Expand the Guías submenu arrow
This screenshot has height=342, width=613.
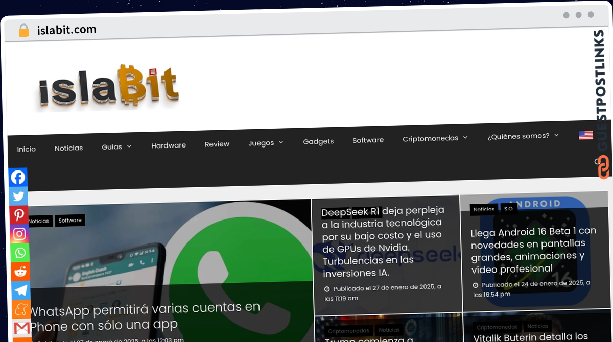pyautogui.click(x=129, y=146)
